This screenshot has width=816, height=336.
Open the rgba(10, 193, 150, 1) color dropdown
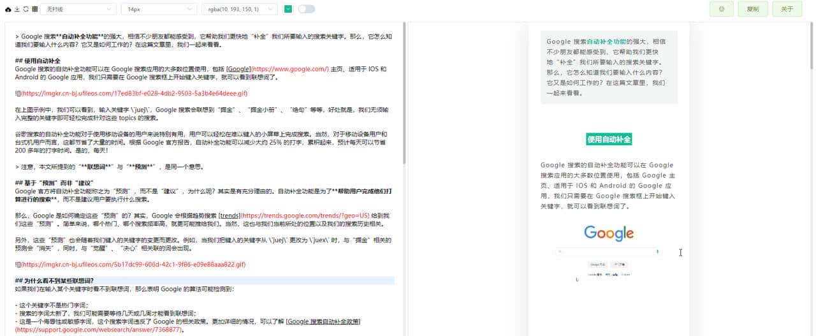[240, 9]
